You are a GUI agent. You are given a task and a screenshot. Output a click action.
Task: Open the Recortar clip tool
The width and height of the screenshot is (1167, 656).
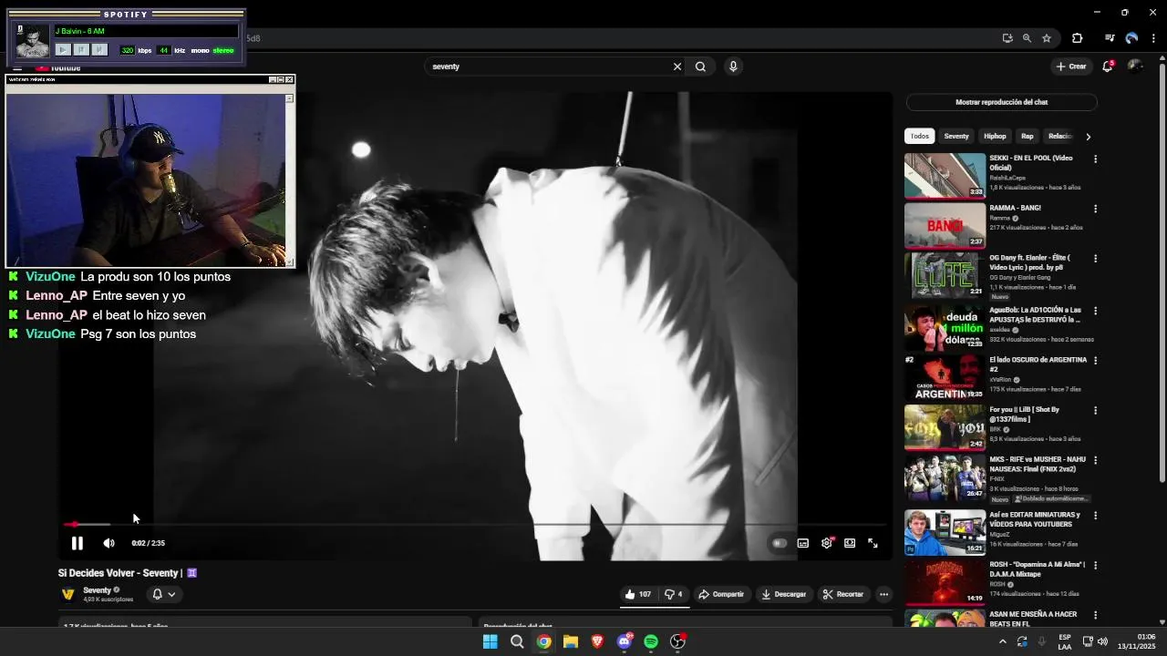(843, 594)
